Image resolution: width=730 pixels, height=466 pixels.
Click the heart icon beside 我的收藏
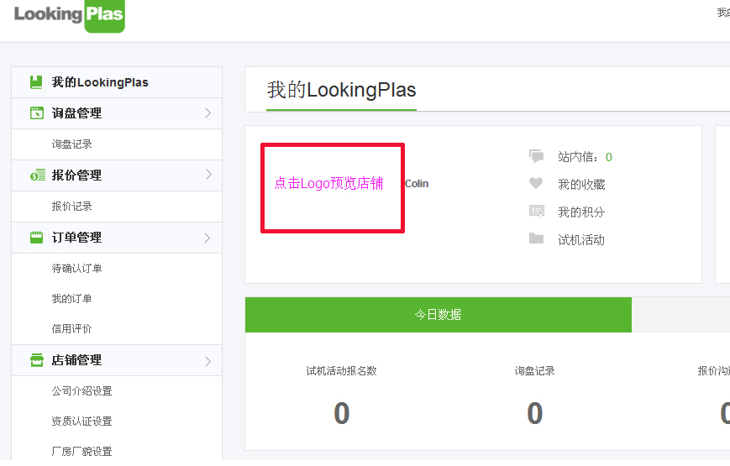[x=536, y=183]
